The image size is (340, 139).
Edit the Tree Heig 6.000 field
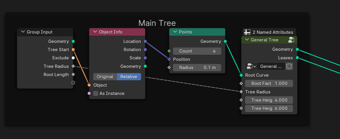pyautogui.click(x=269, y=108)
